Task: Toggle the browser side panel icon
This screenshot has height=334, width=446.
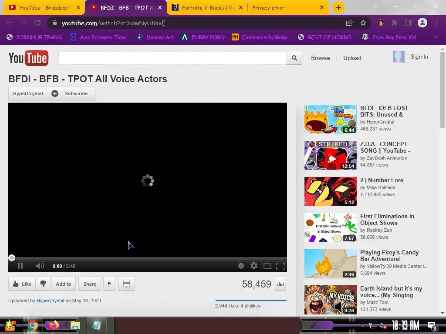Action: [409, 23]
